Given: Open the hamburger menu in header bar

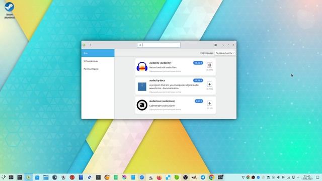Looking at the screenshot, I should pyautogui.click(x=216, y=45).
